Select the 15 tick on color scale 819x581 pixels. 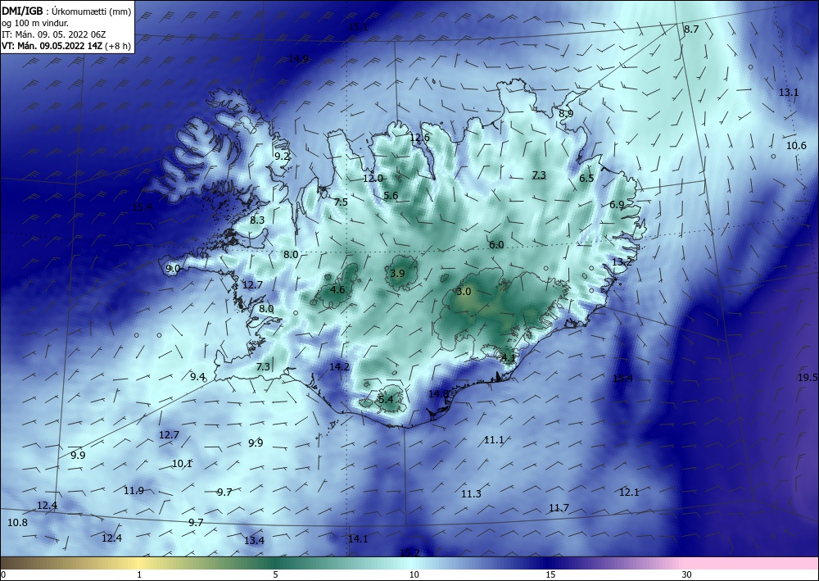coord(550,575)
